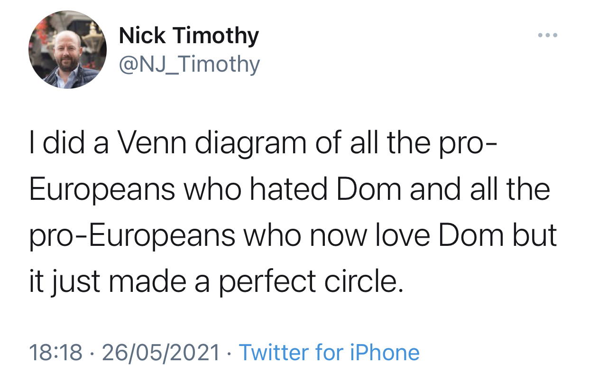Click "and all the" on the second line

point(479,189)
